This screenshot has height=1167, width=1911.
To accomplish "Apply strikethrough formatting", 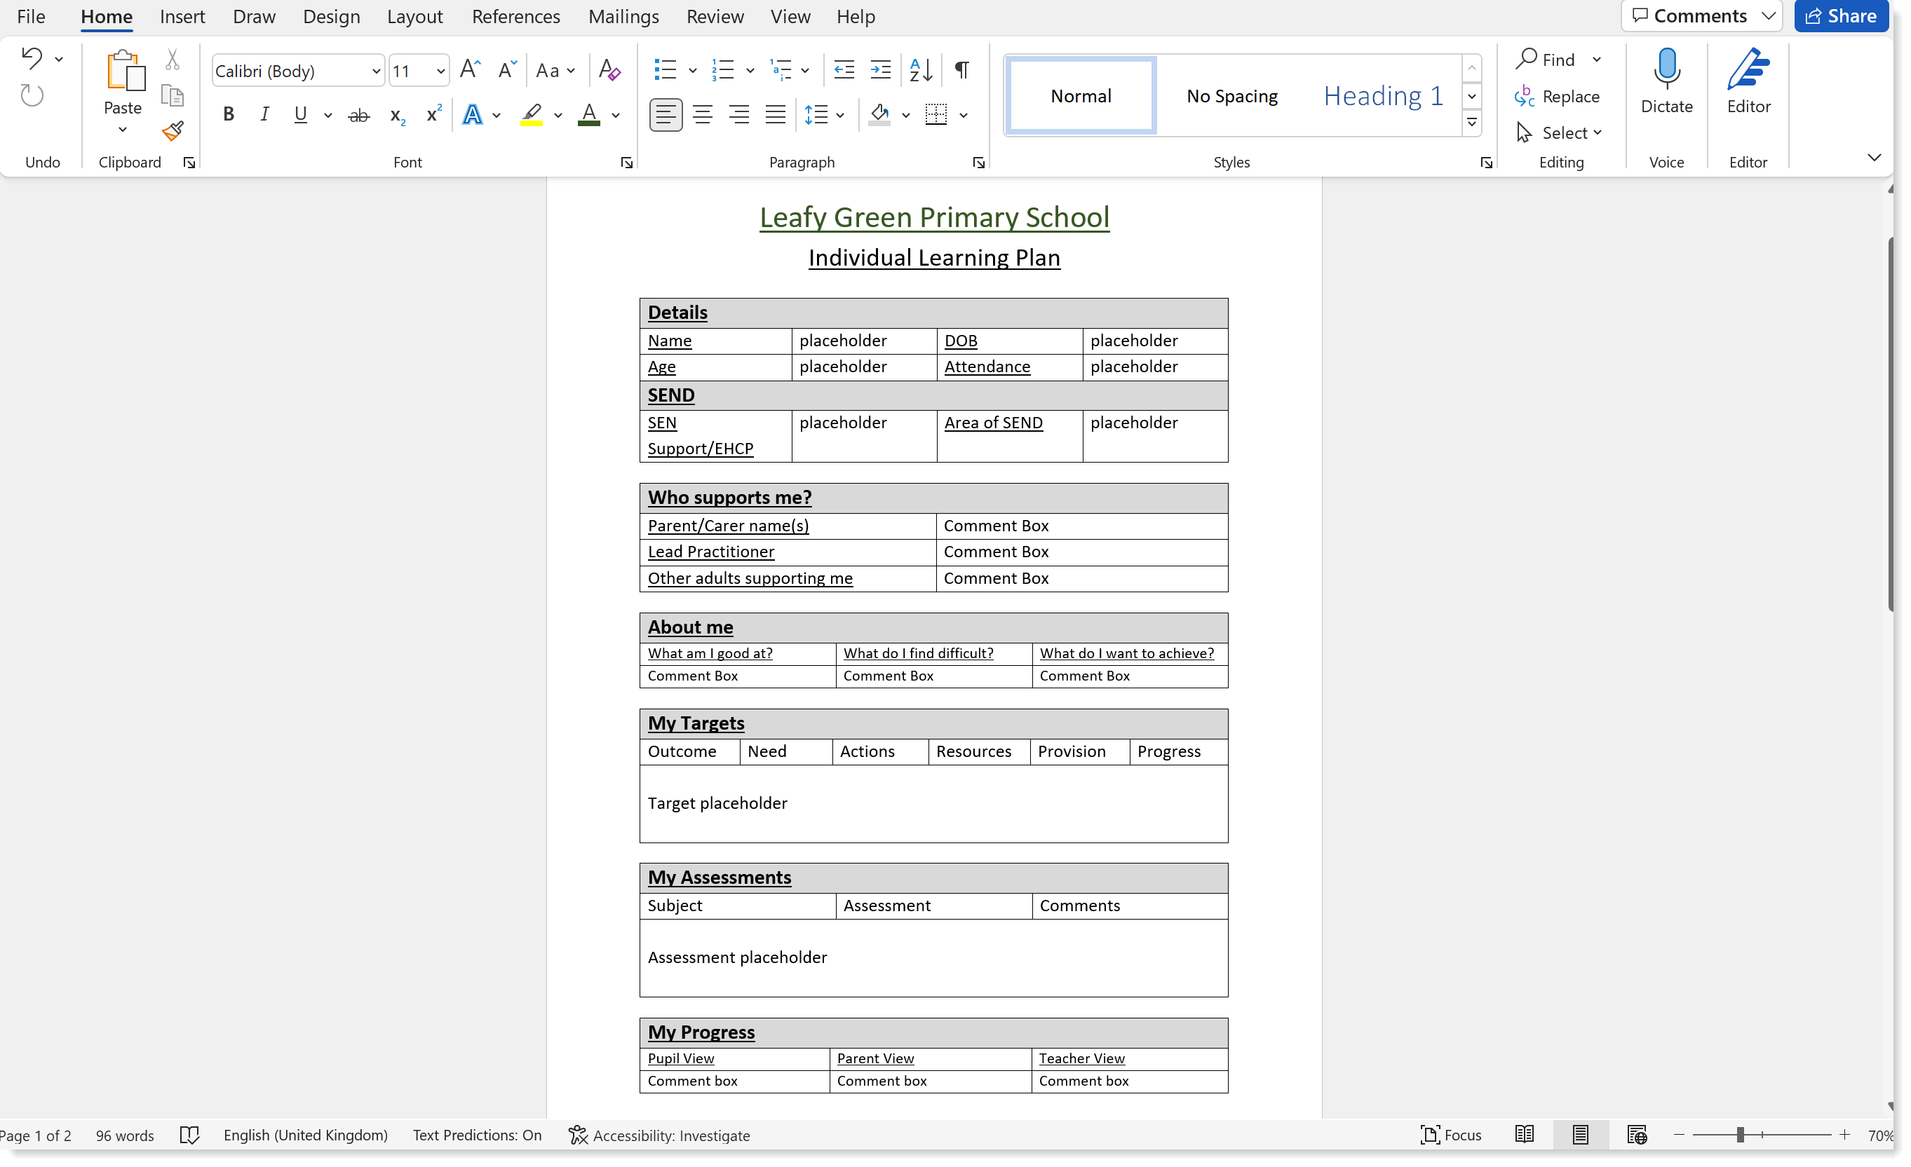I will coord(358,116).
